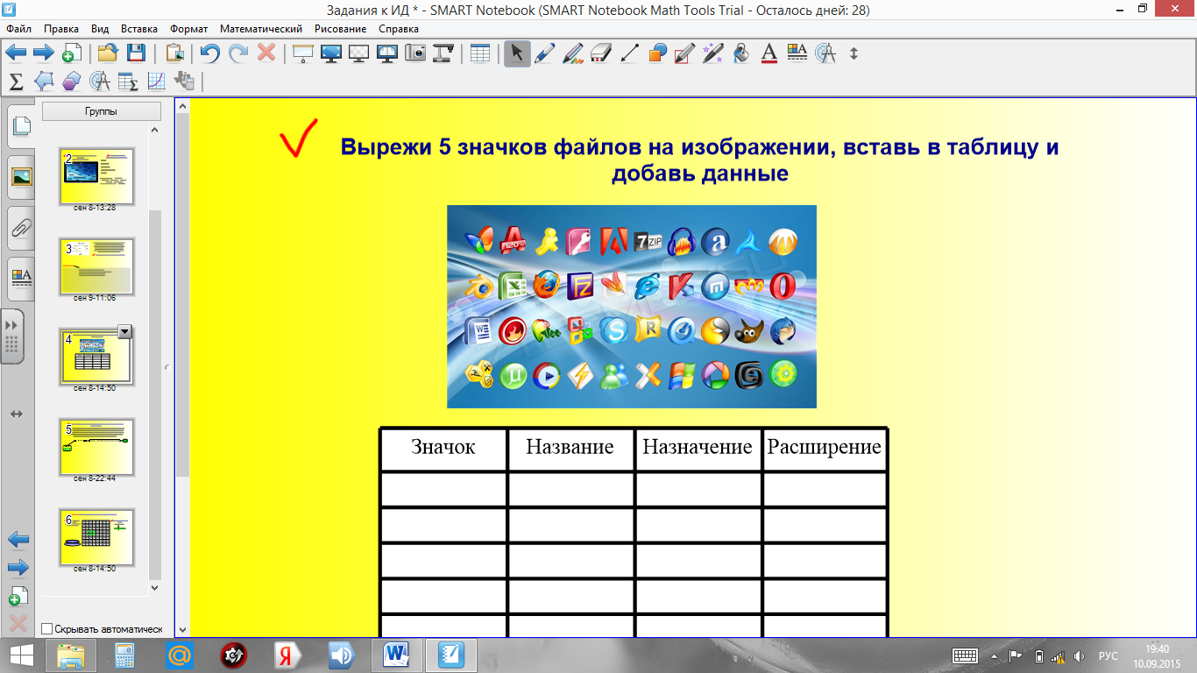Select the Text tool with letter A
This screenshot has width=1197, height=673.
coord(769,53)
